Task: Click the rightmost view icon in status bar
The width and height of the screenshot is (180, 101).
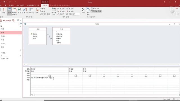Action: 178,99
